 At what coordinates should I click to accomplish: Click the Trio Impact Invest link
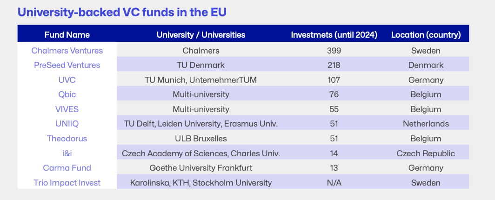tap(67, 183)
